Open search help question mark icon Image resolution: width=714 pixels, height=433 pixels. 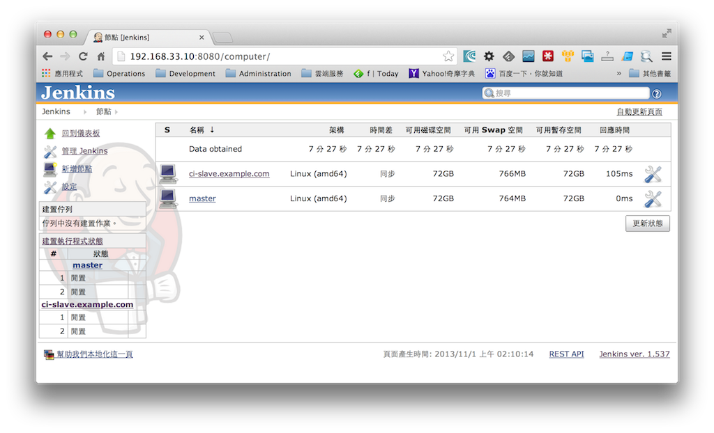point(657,94)
